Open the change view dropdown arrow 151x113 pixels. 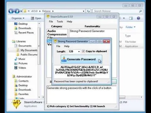tap(124, 18)
